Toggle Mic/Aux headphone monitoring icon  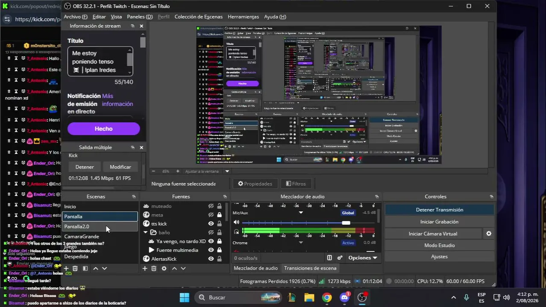pyautogui.click(x=236, y=232)
